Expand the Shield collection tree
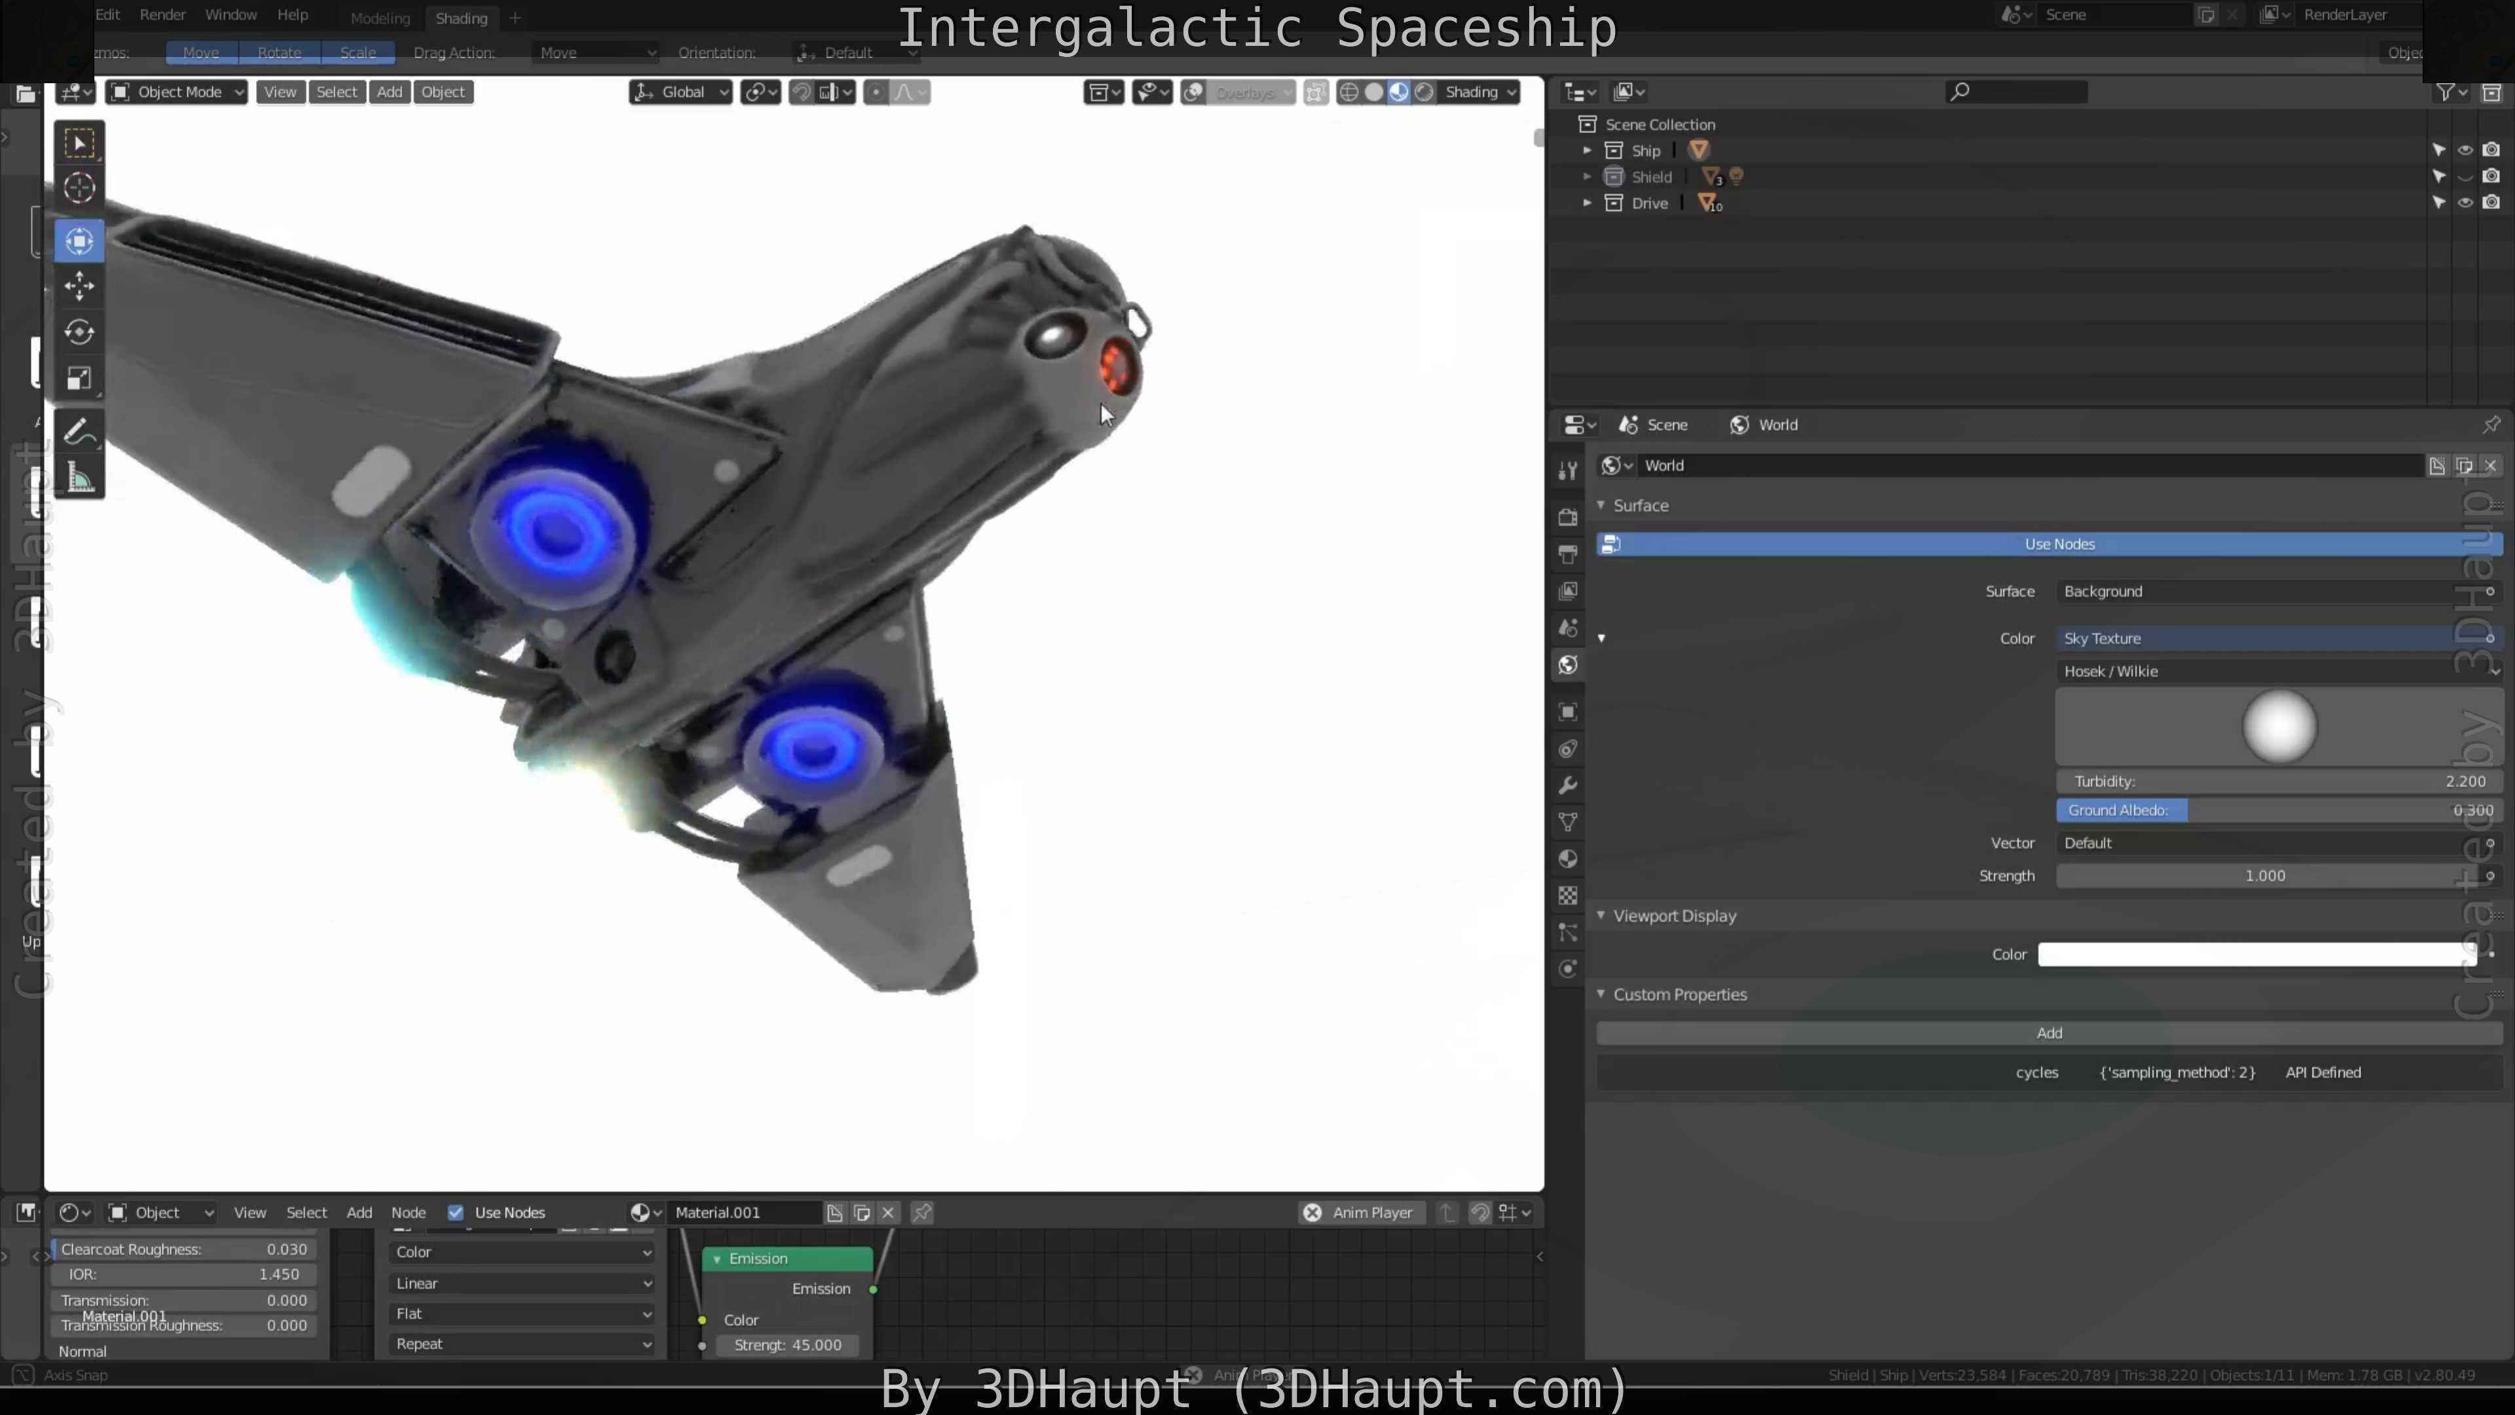The image size is (2515, 1415). pos(1586,177)
